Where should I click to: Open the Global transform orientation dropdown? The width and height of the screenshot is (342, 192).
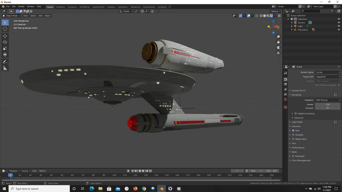(x=126, y=11)
